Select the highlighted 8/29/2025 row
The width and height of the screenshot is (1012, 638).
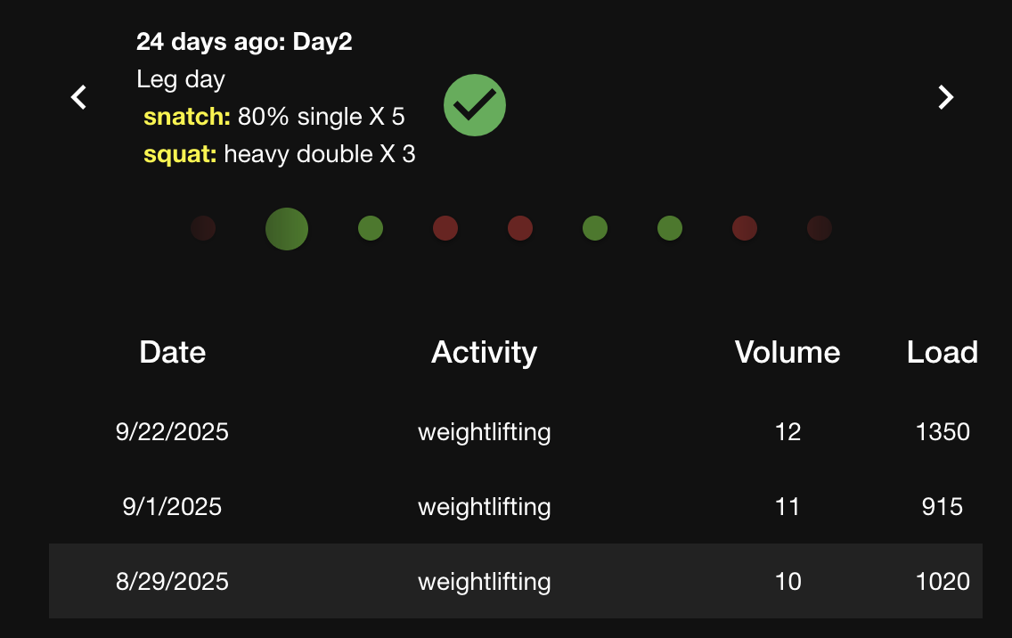click(484, 582)
